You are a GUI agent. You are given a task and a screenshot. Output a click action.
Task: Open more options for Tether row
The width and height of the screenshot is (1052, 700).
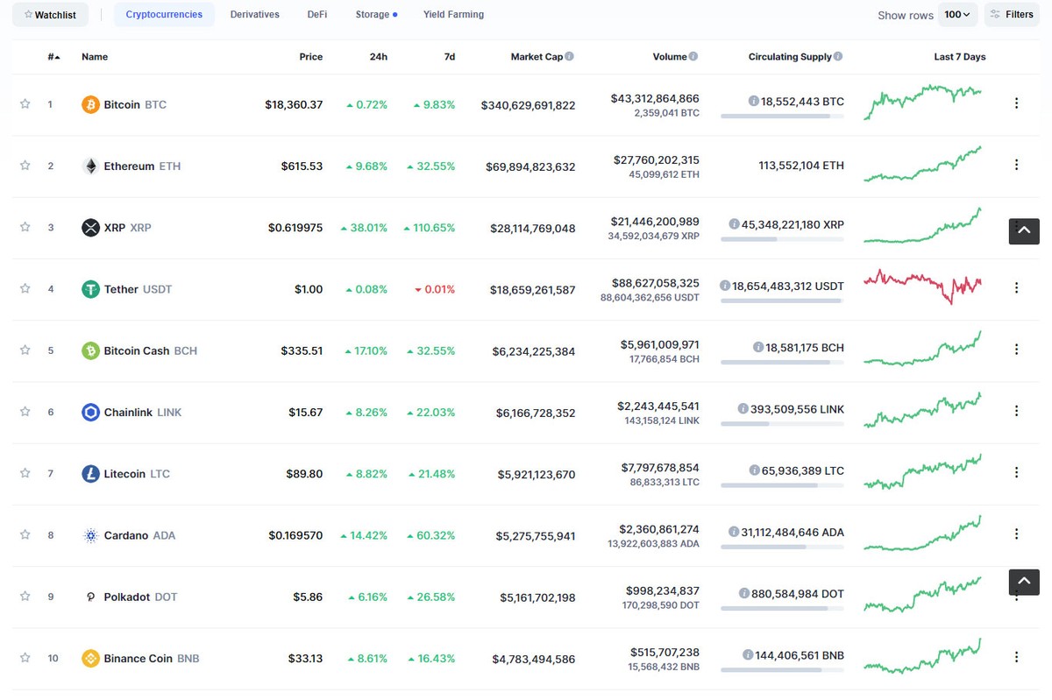[x=1016, y=288]
